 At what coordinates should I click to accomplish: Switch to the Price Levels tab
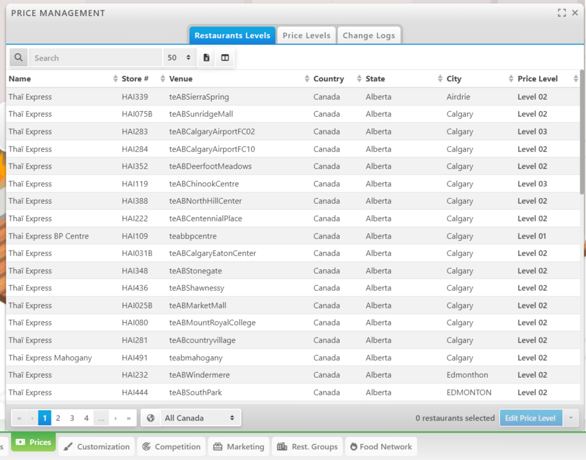306,35
